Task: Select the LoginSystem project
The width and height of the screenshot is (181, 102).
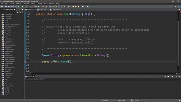Action: click(8, 55)
